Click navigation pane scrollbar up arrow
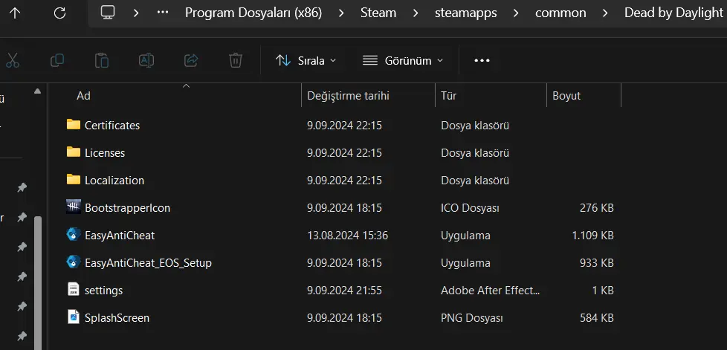This screenshot has height=350, width=727. tap(38, 91)
